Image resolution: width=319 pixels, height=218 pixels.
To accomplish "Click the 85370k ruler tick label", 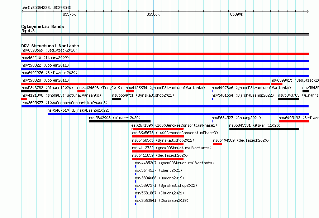I will (69, 14).
